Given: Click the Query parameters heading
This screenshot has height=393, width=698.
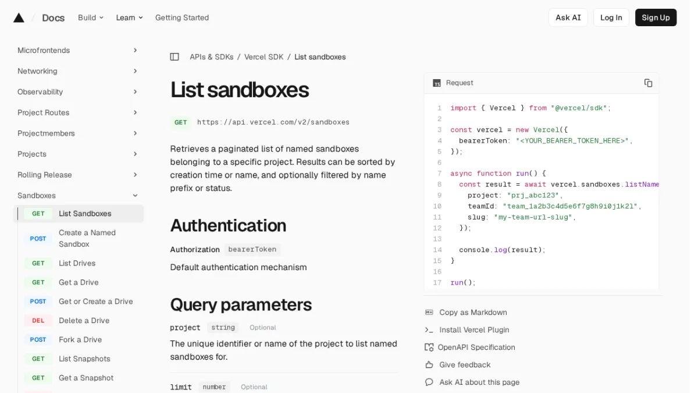Looking at the screenshot, I should [241, 305].
